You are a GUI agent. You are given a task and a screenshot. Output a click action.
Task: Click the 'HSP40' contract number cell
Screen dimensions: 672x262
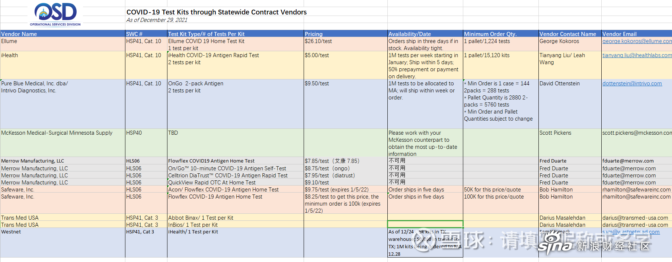pos(146,143)
